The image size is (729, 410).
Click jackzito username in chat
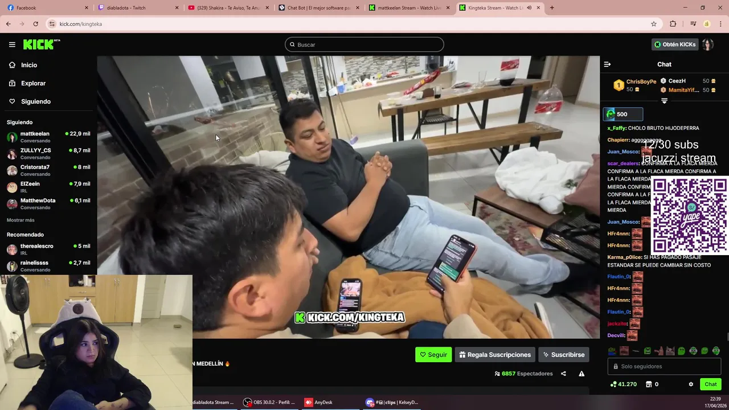(x=617, y=324)
